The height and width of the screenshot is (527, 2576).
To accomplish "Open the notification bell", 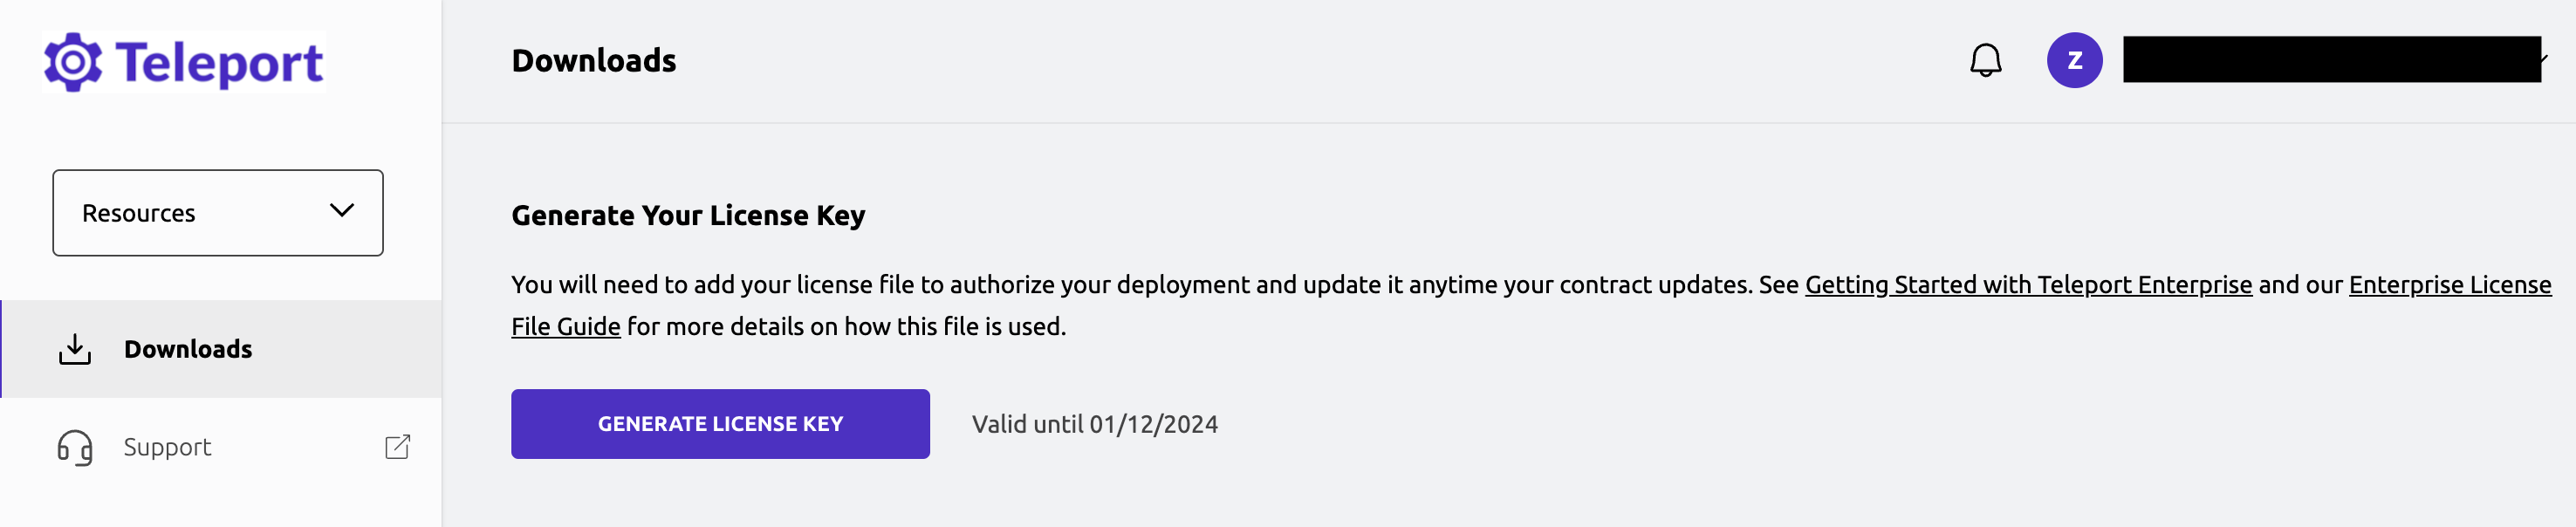I will click(1984, 60).
